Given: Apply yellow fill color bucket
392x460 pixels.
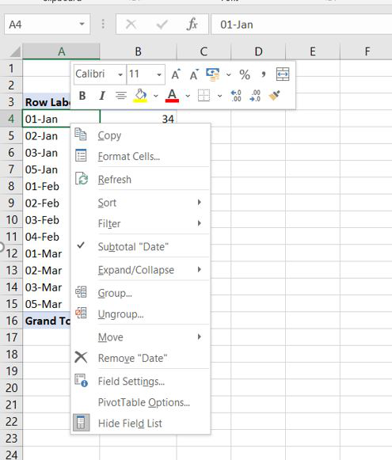Looking at the screenshot, I should [140, 96].
